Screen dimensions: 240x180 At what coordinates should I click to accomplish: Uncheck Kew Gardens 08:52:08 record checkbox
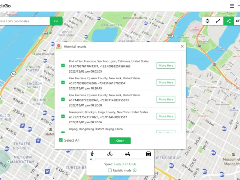click(63, 100)
